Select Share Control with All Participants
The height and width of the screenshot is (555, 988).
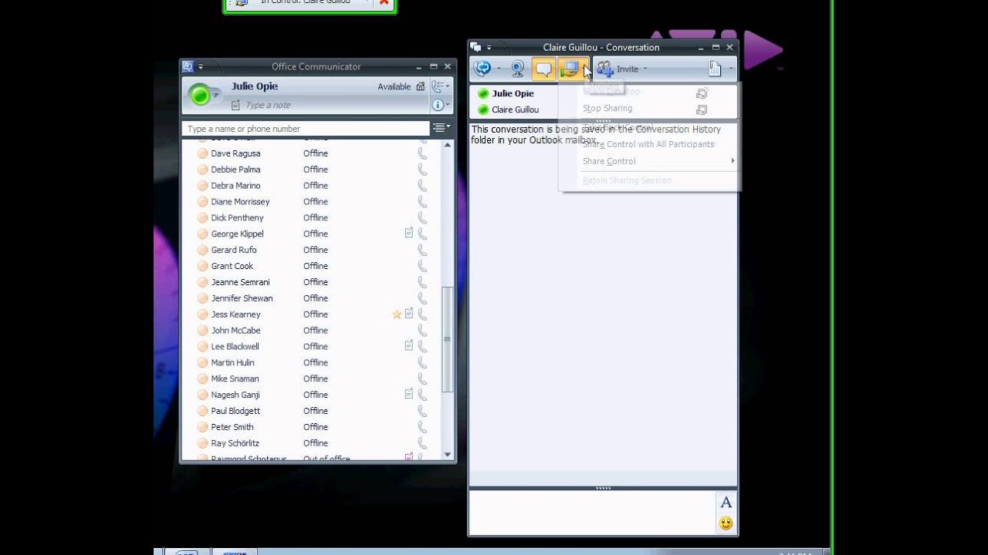pos(648,144)
